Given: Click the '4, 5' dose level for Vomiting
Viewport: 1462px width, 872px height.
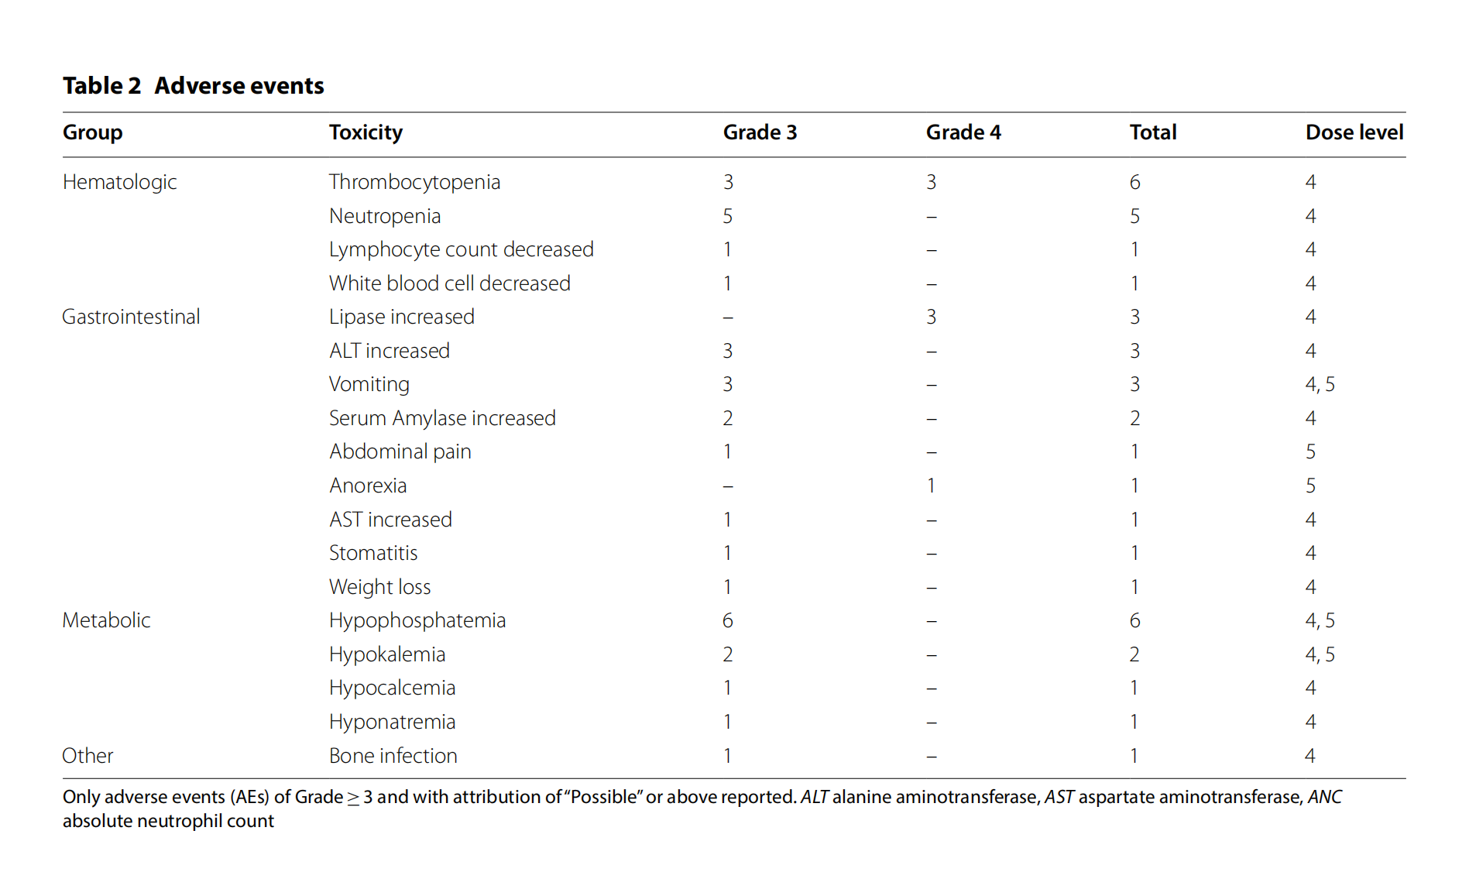Looking at the screenshot, I should pos(1320,384).
